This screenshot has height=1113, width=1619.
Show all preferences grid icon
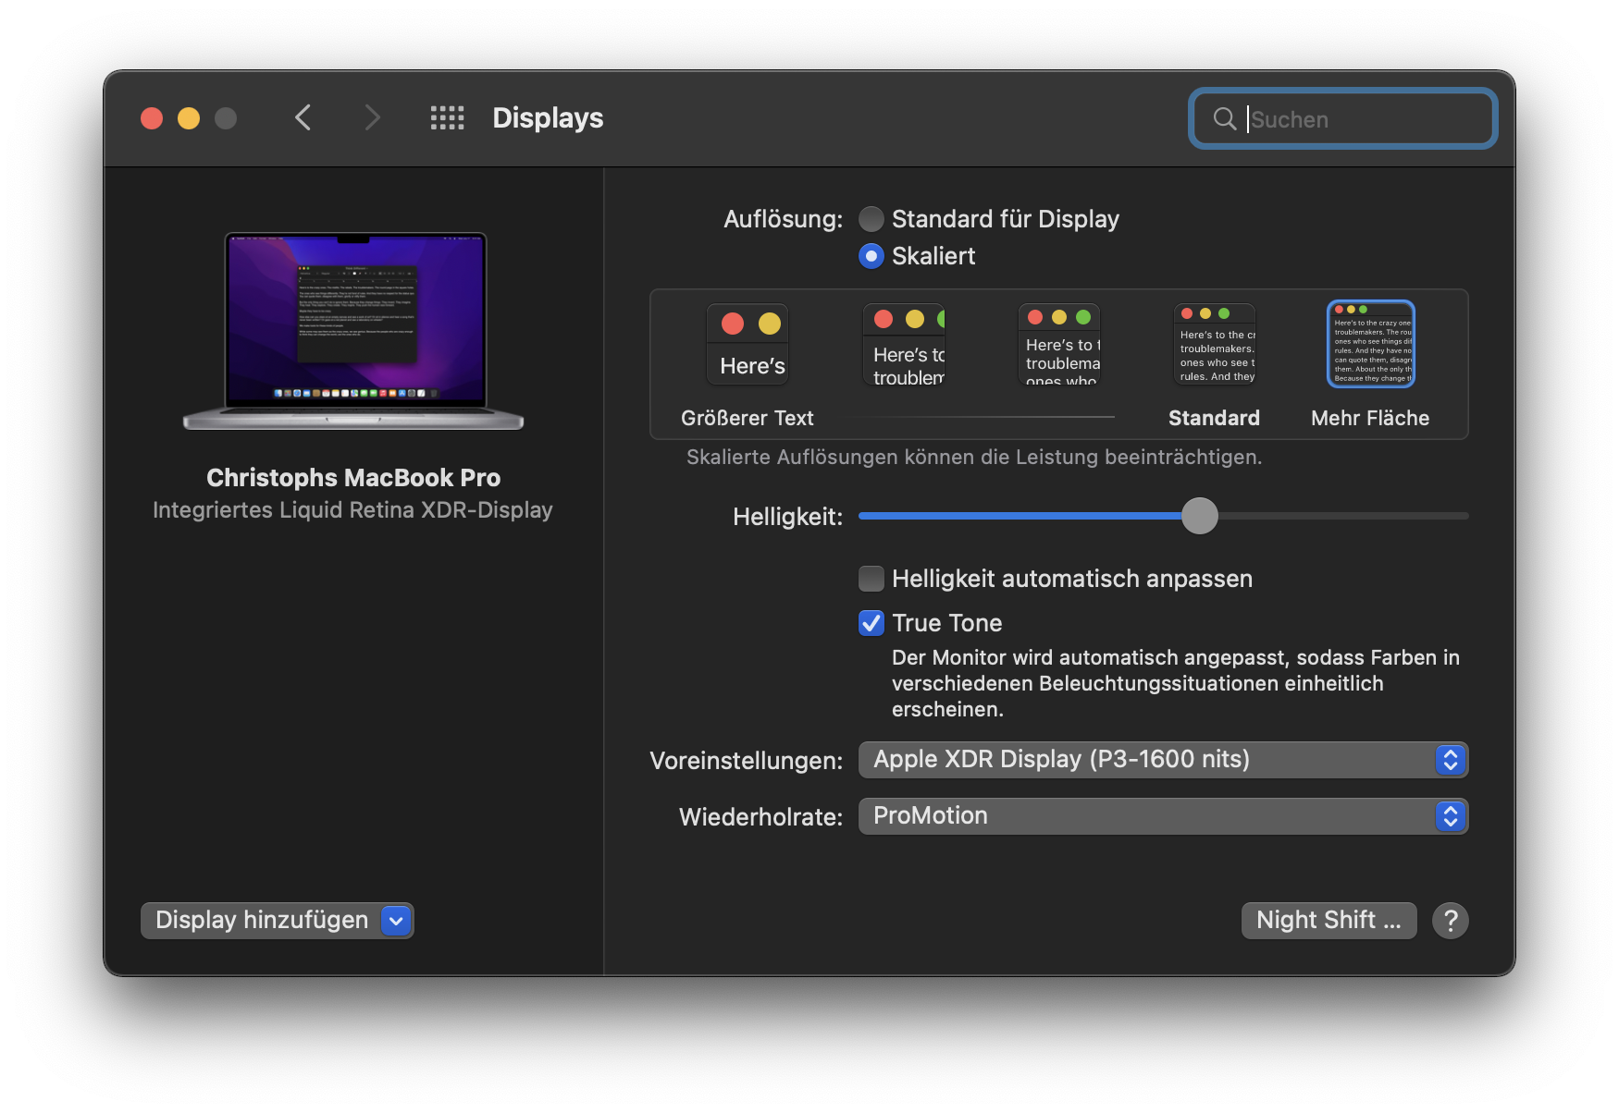[448, 118]
